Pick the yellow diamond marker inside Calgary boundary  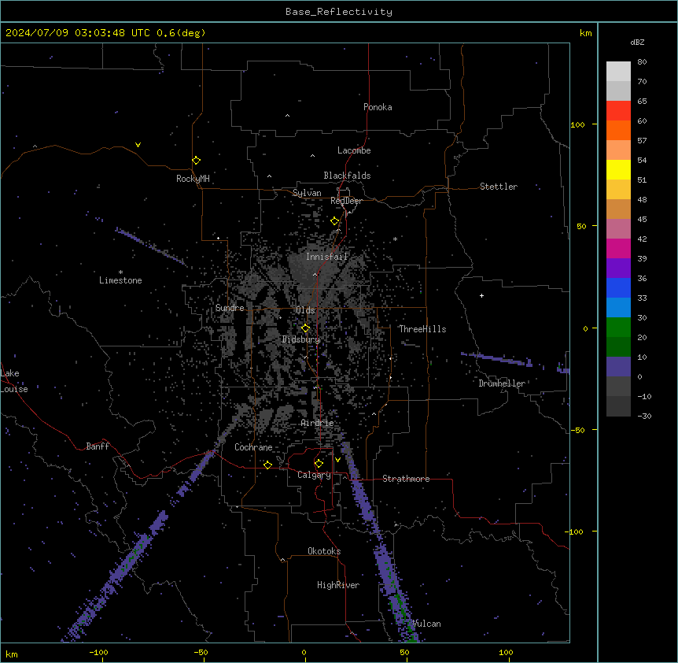pos(319,464)
